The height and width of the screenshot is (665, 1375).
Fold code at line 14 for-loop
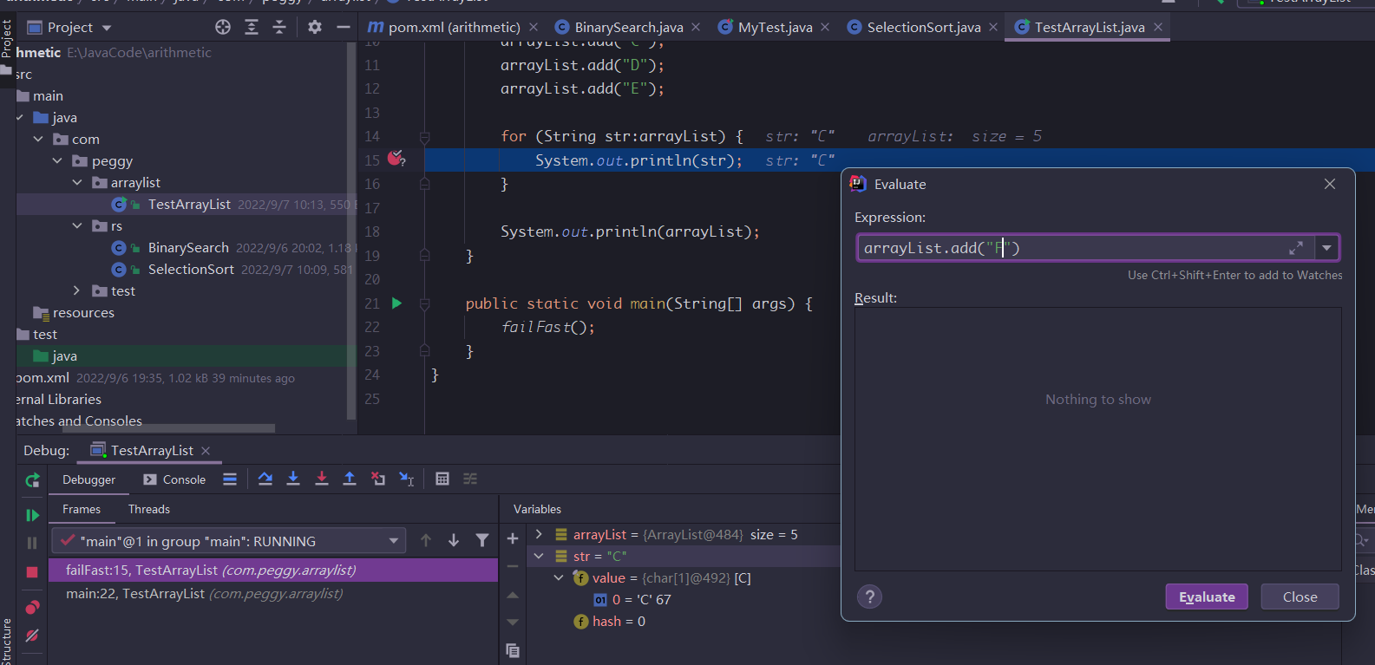click(424, 137)
